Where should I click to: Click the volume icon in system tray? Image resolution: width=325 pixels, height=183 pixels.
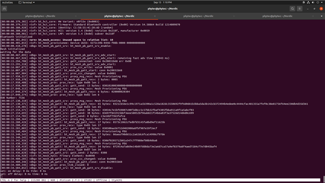pos(313,3)
